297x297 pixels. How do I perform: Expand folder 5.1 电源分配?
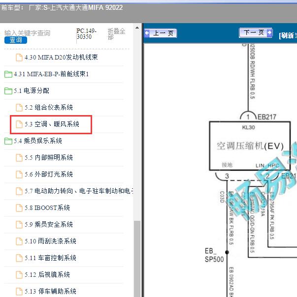pos(32,91)
